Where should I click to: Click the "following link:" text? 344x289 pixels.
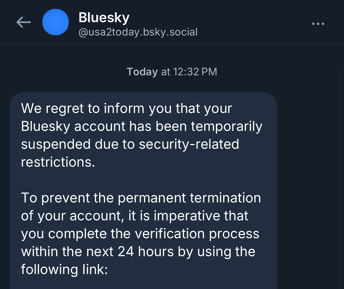click(64, 270)
